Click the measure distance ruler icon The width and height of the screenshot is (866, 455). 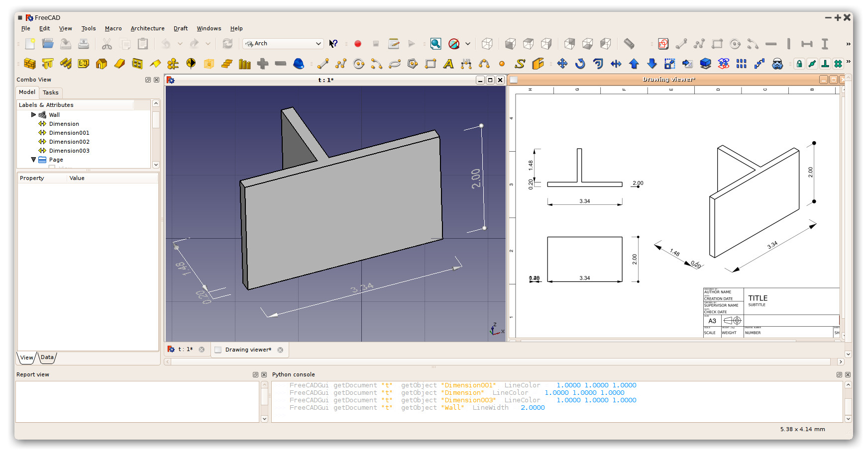tap(629, 44)
